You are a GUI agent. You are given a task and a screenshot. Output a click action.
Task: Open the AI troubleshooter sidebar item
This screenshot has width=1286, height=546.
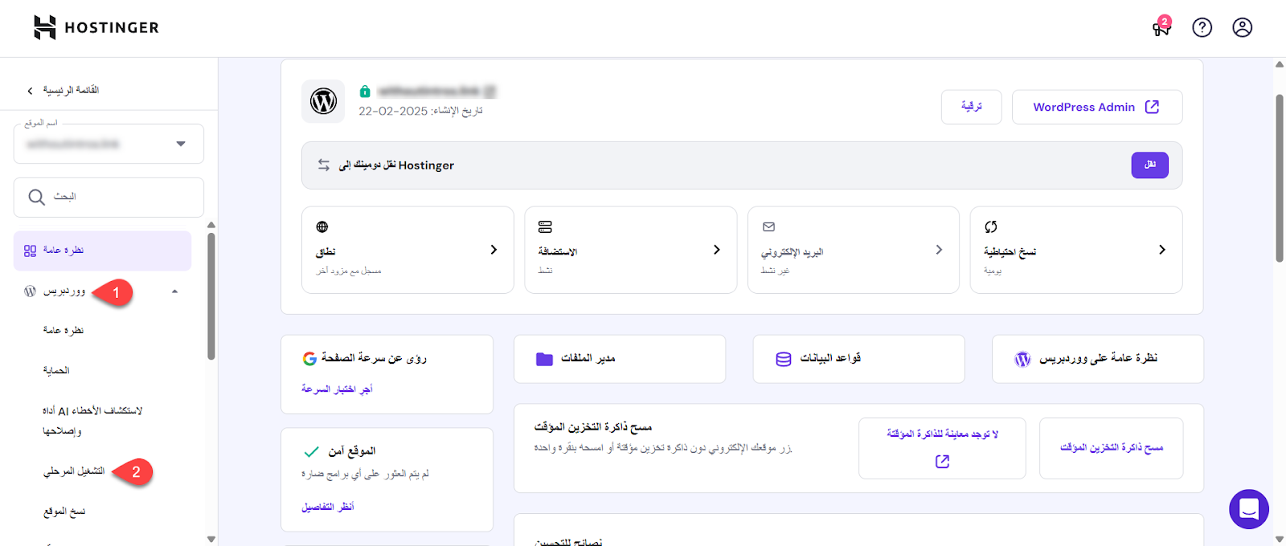pyautogui.click(x=92, y=421)
